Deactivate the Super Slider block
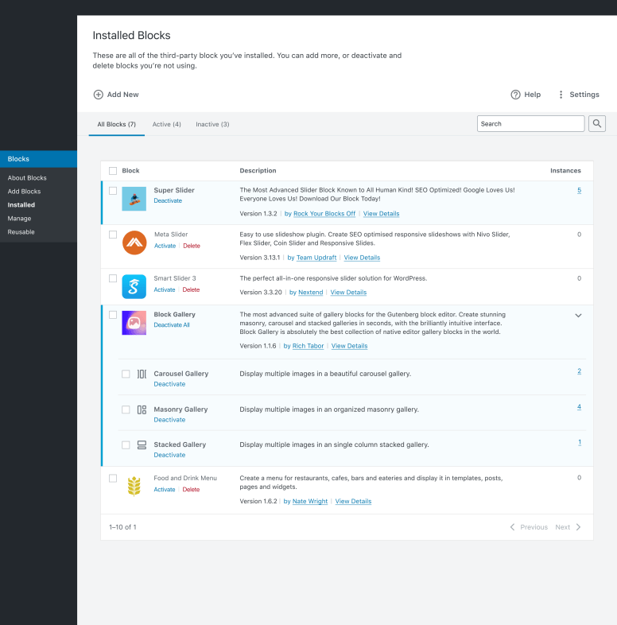The height and width of the screenshot is (625, 617). [x=168, y=200]
